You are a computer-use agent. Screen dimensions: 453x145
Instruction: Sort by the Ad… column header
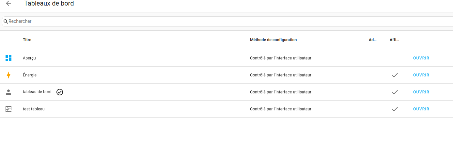373,40
